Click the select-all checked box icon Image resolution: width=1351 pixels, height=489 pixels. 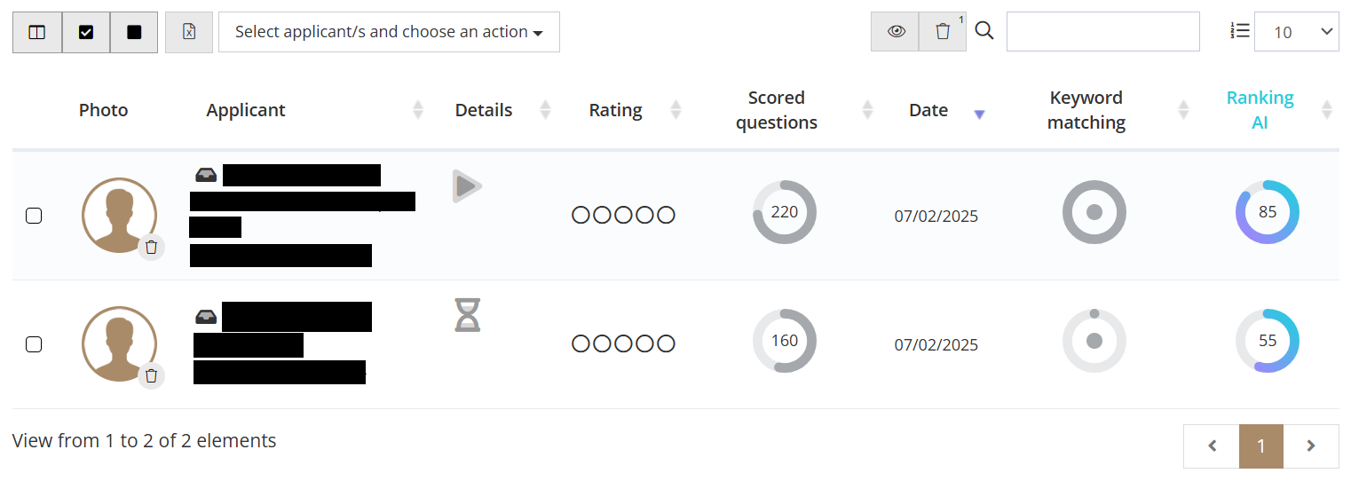[86, 32]
